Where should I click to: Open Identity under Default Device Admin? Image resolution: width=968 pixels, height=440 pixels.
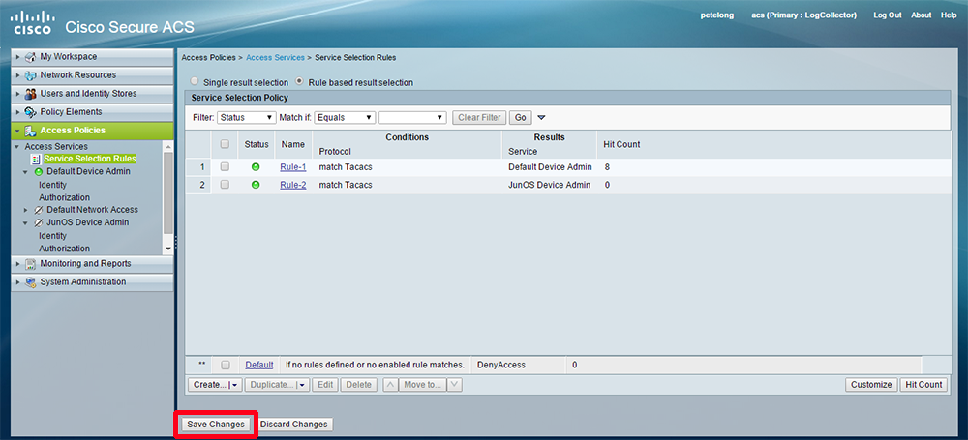[x=52, y=185]
